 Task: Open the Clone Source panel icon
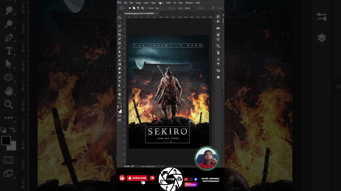pos(218,46)
